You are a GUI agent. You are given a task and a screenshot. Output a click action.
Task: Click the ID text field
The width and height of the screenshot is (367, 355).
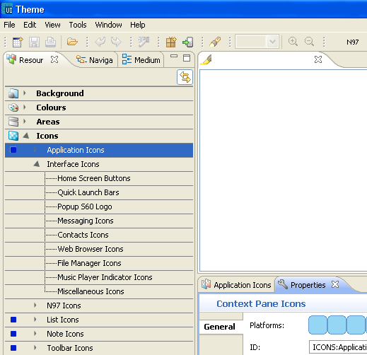(x=338, y=347)
